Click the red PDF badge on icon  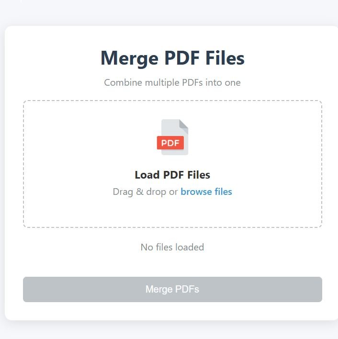click(x=170, y=143)
